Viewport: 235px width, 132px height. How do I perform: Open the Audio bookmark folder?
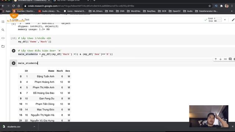click(188, 11)
